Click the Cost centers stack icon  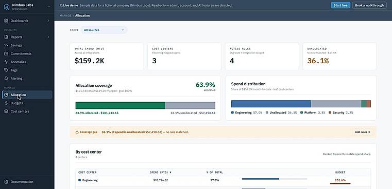(x=6, y=111)
